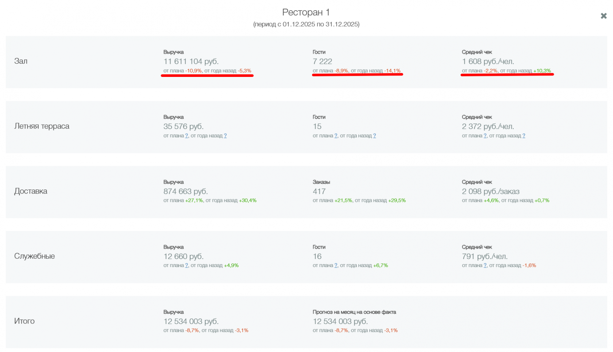Open Служебные Средний чек 'от плана' question mark

[485, 266]
